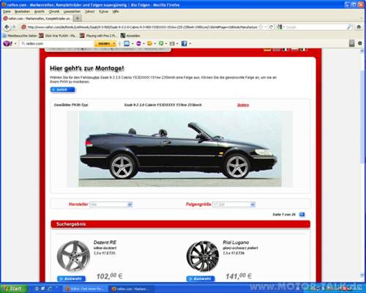Click Auswahl button under Dezent RE
Image resolution: width=366 pixels, height=293 pixels.
pyautogui.click(x=71, y=278)
